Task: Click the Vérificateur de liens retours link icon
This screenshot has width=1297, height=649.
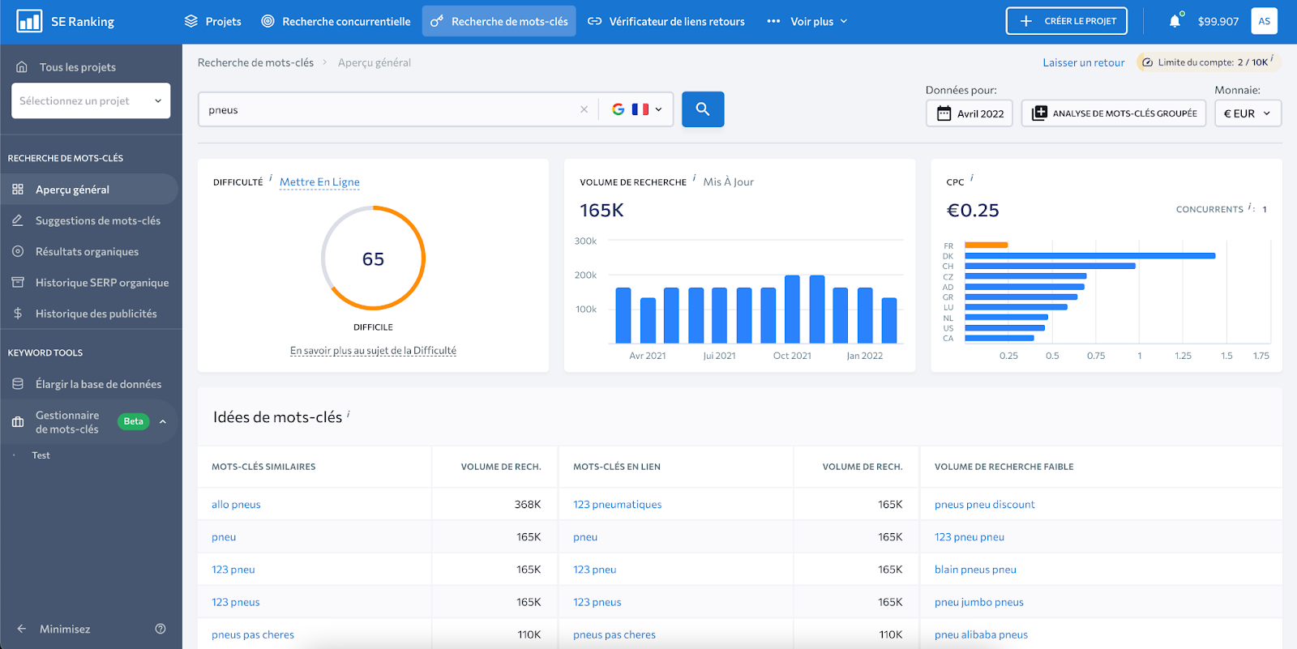Action: pyautogui.click(x=594, y=21)
